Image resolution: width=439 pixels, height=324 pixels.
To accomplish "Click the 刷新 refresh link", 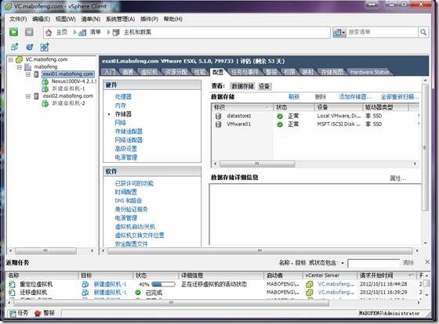I will point(294,97).
